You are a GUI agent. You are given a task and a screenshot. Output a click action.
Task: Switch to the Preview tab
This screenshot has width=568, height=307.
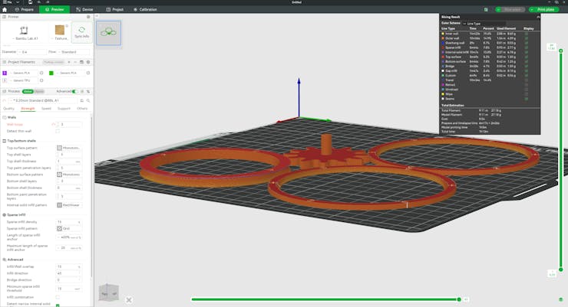click(54, 9)
